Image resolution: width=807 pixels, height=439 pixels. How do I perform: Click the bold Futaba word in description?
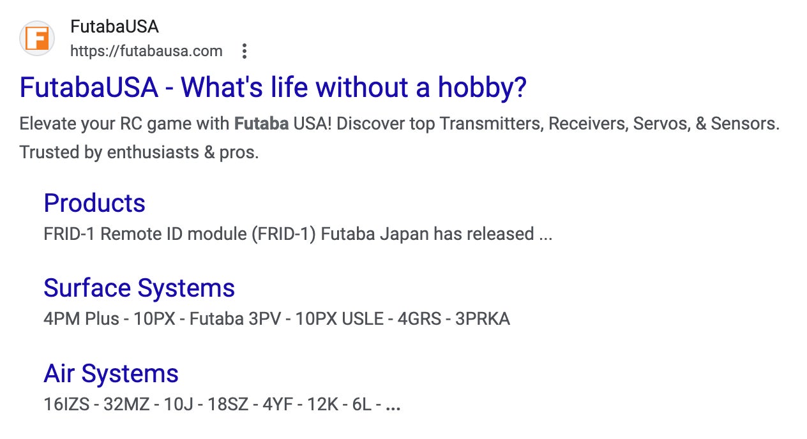coord(262,123)
